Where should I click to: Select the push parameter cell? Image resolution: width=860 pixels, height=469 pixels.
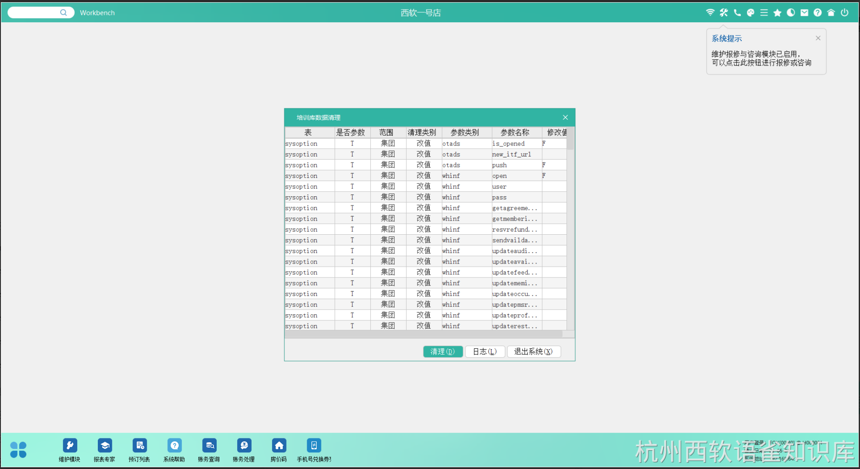[x=517, y=165]
